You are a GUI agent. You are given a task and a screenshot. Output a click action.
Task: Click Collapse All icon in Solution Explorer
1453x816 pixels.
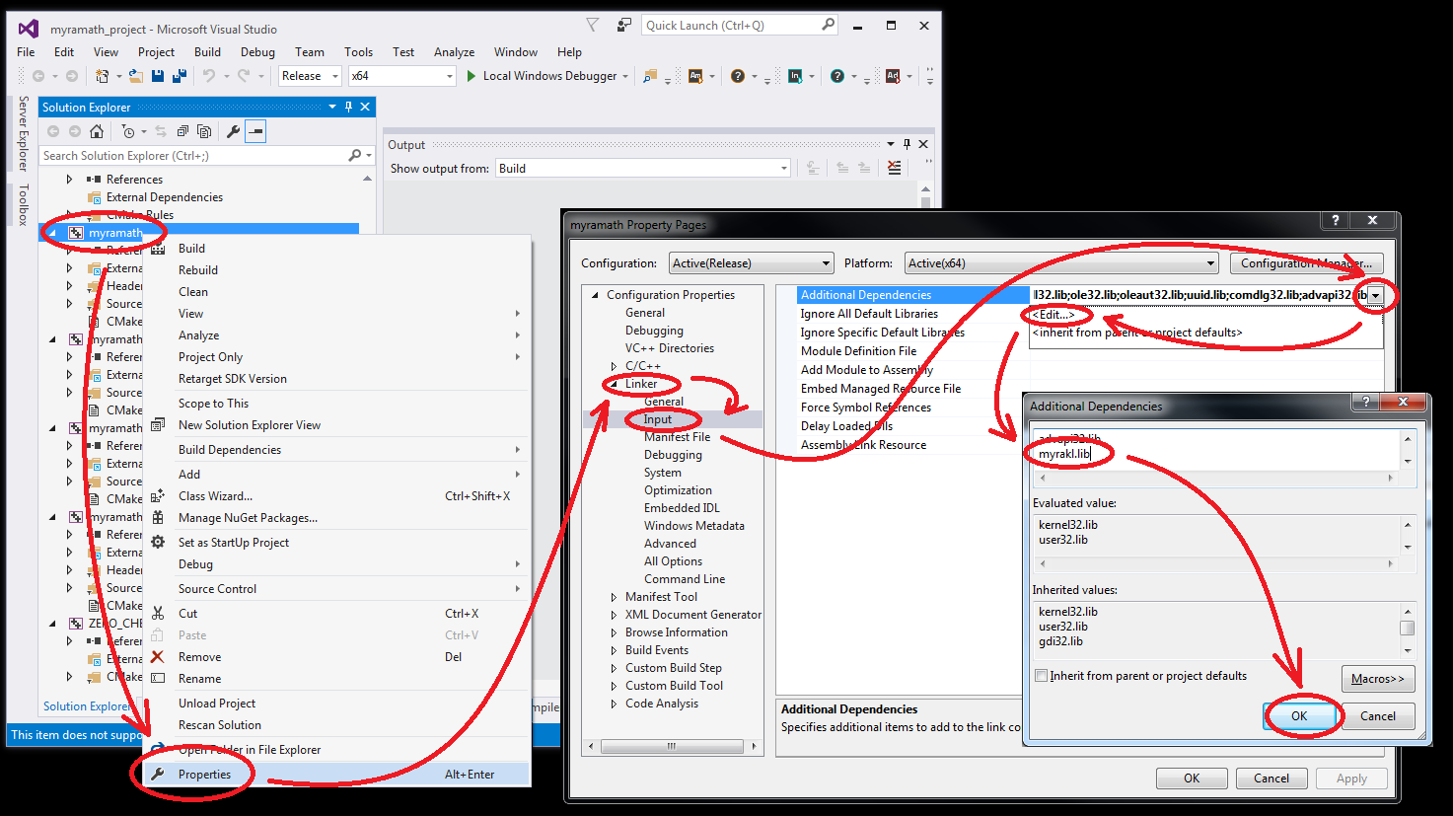(182, 131)
